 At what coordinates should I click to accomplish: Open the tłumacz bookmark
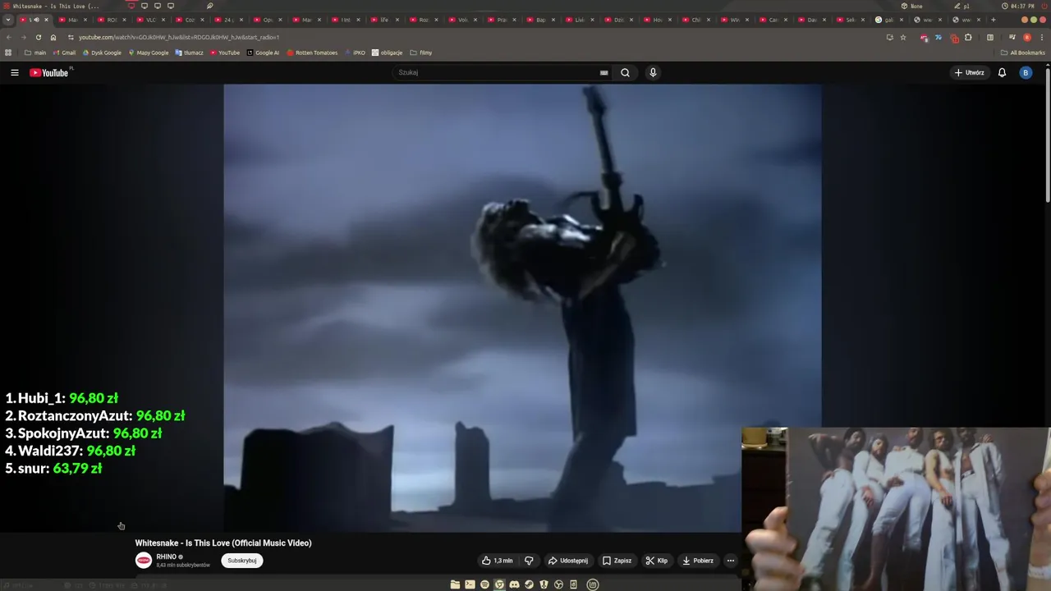pyautogui.click(x=189, y=53)
